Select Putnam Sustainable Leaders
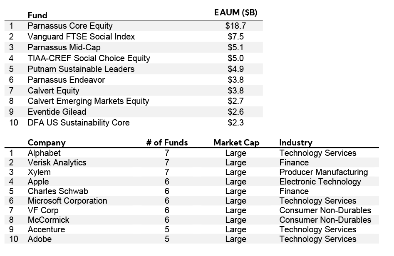The width and height of the screenshot is (394, 256). pos(81,69)
